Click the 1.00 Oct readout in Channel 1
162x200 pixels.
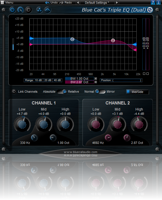pos(63,143)
